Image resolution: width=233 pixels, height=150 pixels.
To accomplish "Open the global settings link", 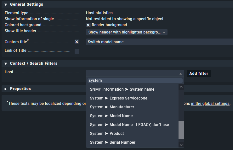I will (210, 104).
